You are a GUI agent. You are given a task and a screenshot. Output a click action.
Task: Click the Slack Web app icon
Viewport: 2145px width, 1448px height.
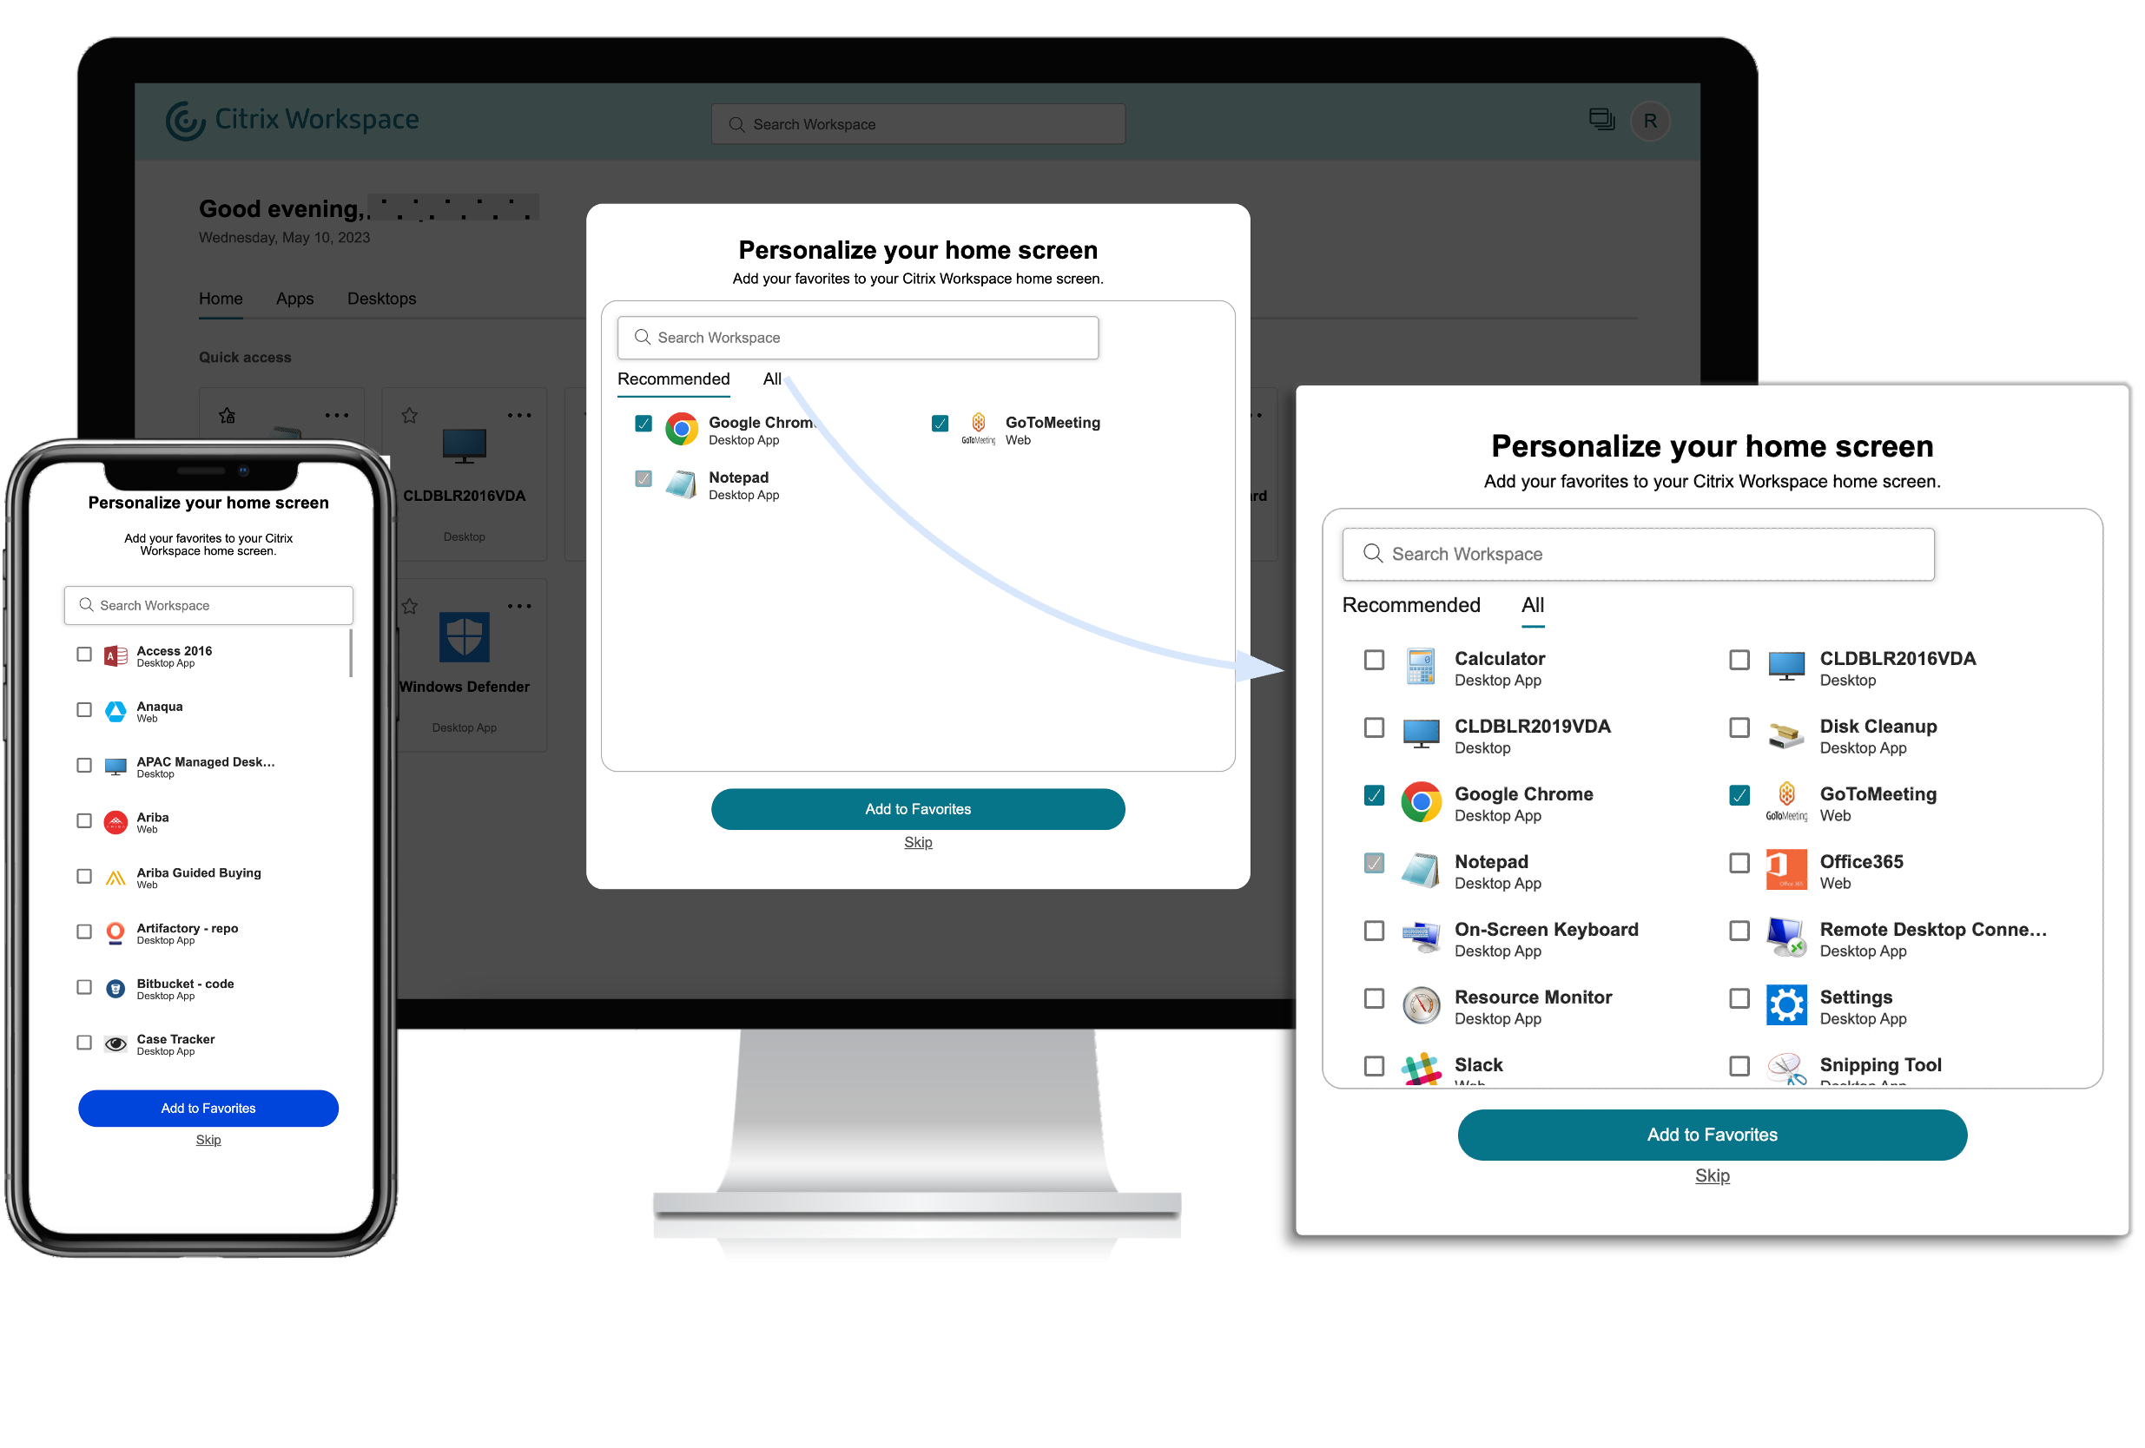coord(1417,1065)
